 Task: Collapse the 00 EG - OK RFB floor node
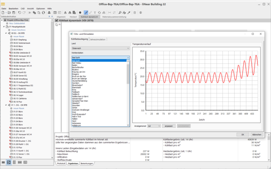click(6, 33)
